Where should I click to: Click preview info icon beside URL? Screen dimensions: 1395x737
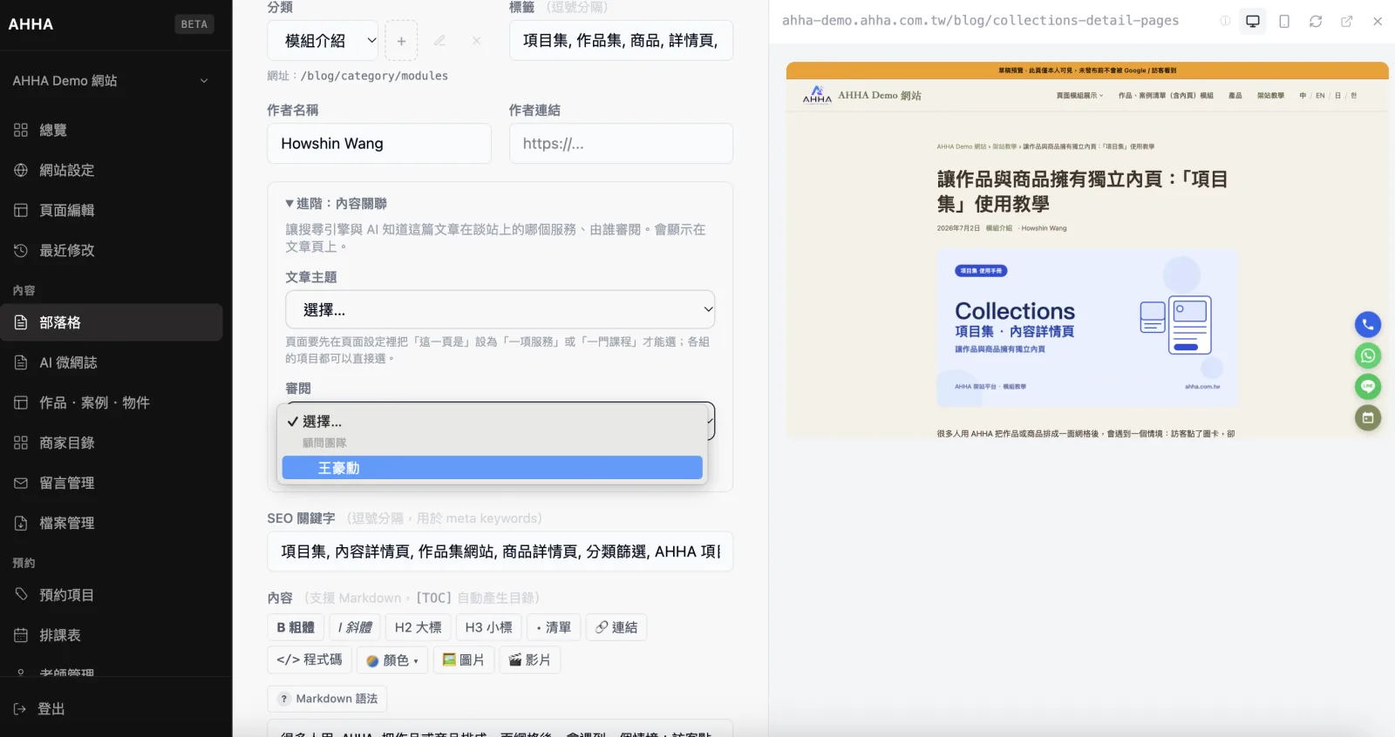(1225, 21)
